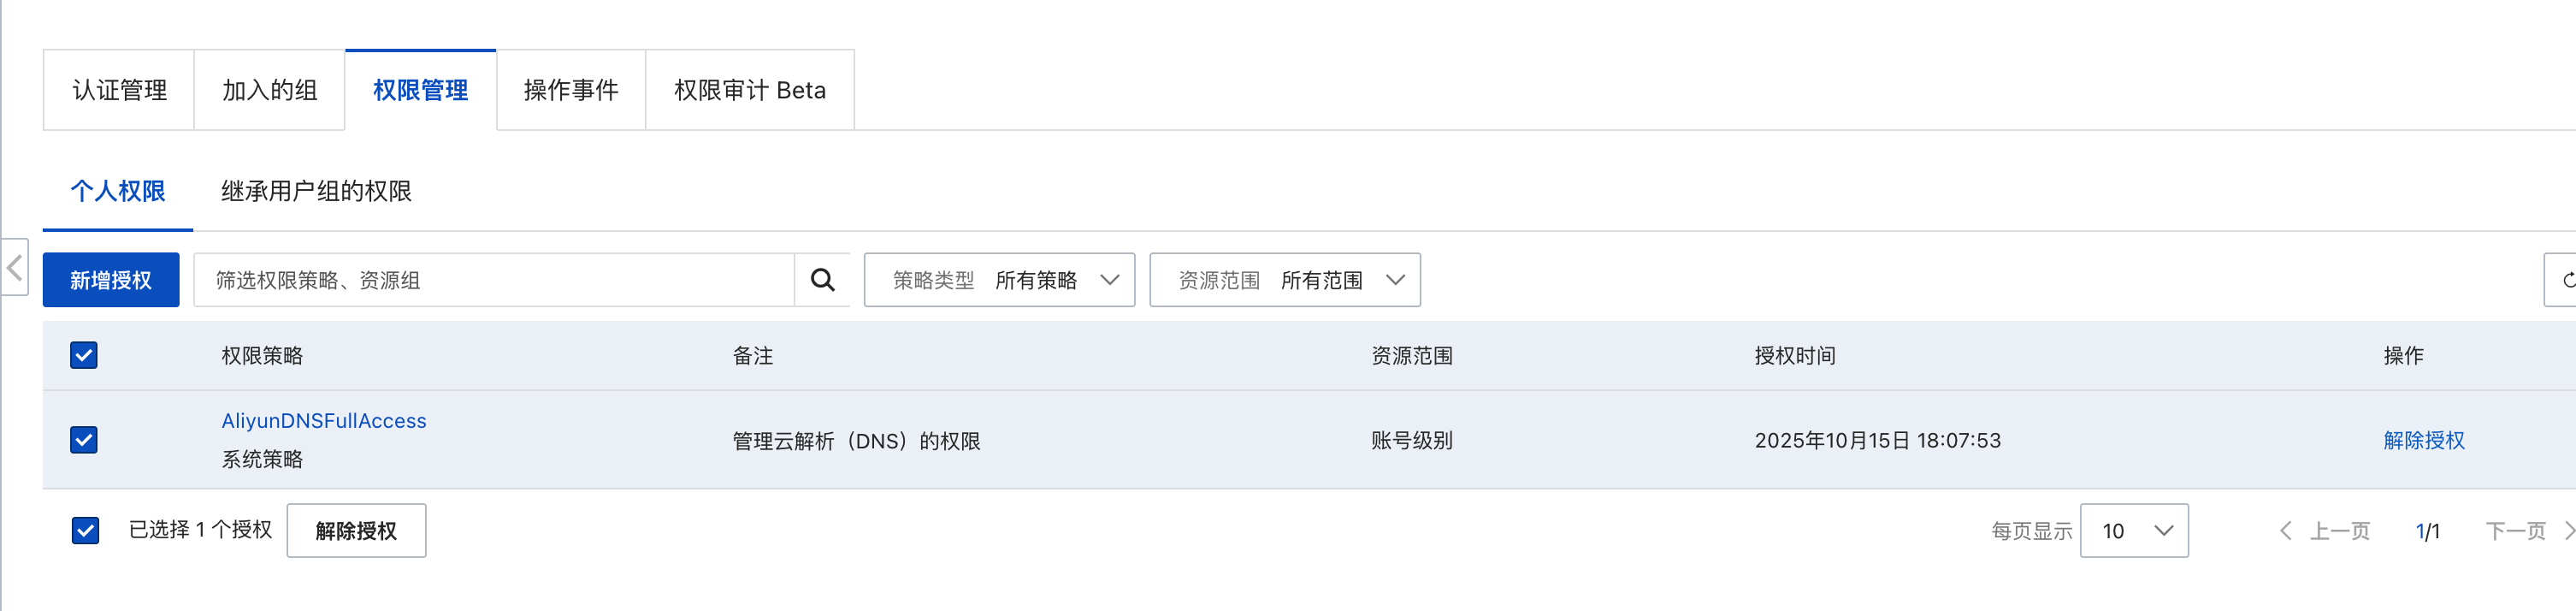Image resolution: width=2576 pixels, height=611 pixels.
Task: Go to previous page arrow
Action: point(2285,531)
